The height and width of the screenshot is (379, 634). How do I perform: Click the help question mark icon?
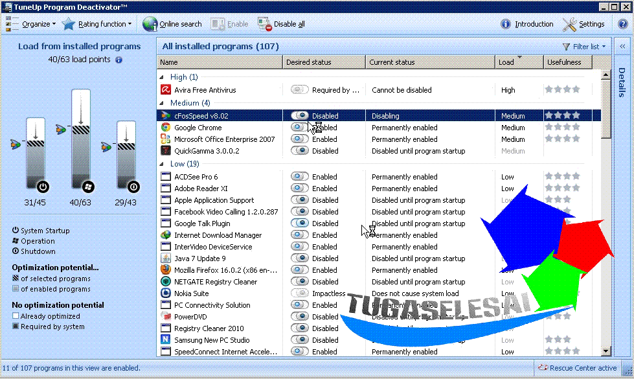click(x=623, y=24)
